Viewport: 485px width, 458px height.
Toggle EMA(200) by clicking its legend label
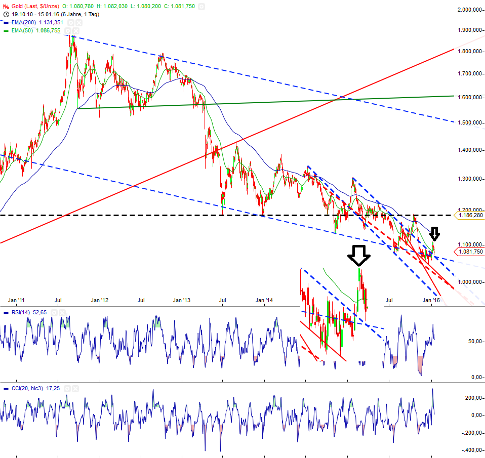[24, 23]
